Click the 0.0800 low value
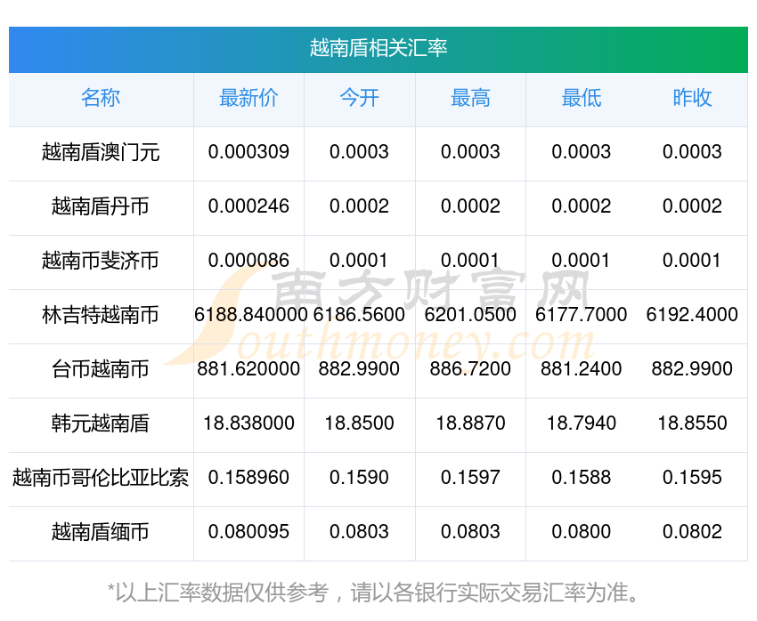The width and height of the screenshot is (757, 621). click(582, 532)
